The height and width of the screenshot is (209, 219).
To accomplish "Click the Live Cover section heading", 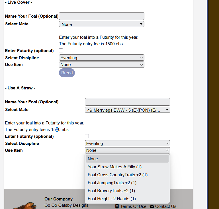I will coord(19,2).
